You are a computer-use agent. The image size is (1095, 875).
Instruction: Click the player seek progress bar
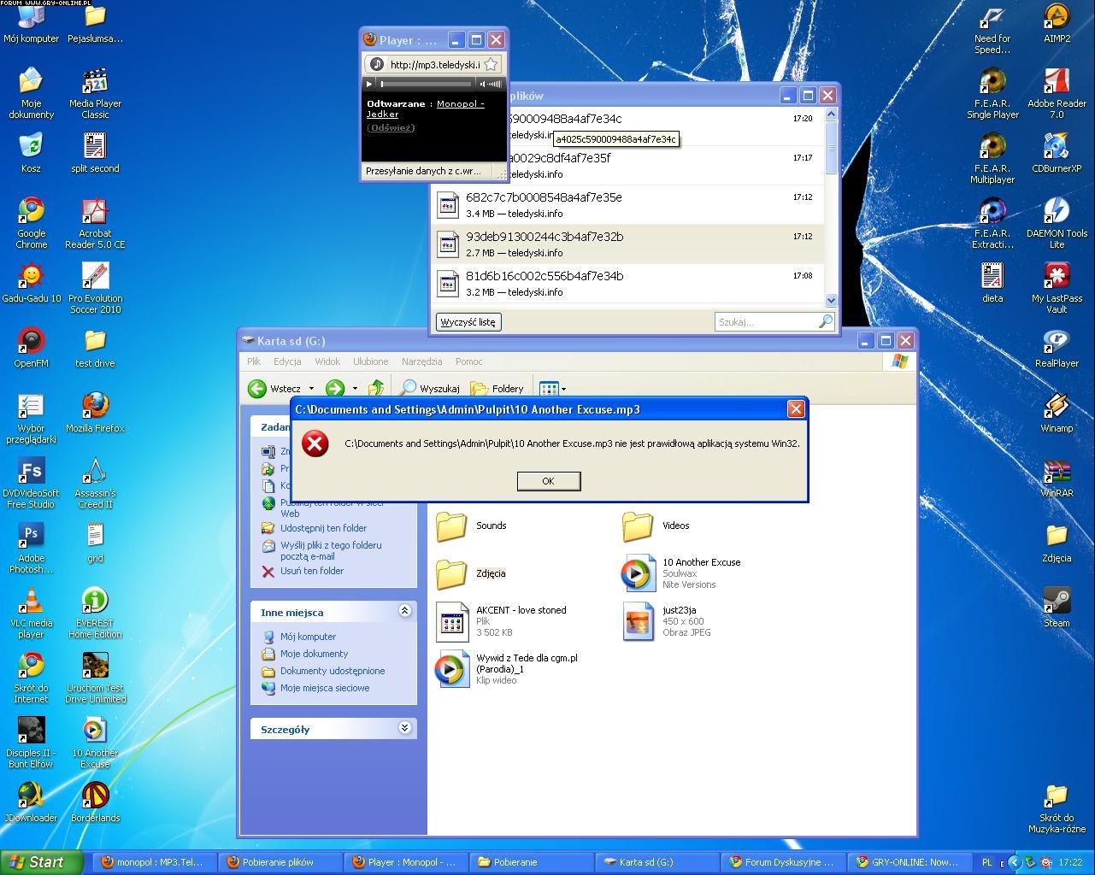pyautogui.click(x=426, y=84)
